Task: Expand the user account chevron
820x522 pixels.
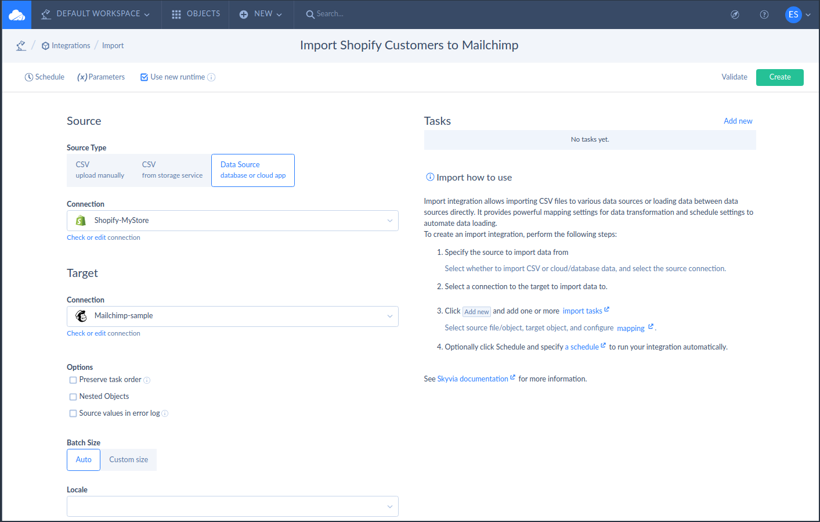Action: pos(808,15)
